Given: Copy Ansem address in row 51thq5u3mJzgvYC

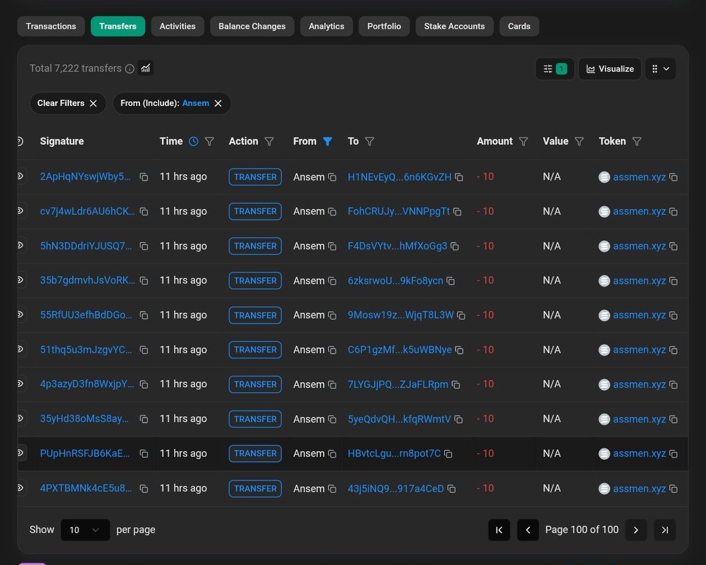Looking at the screenshot, I should (332, 350).
